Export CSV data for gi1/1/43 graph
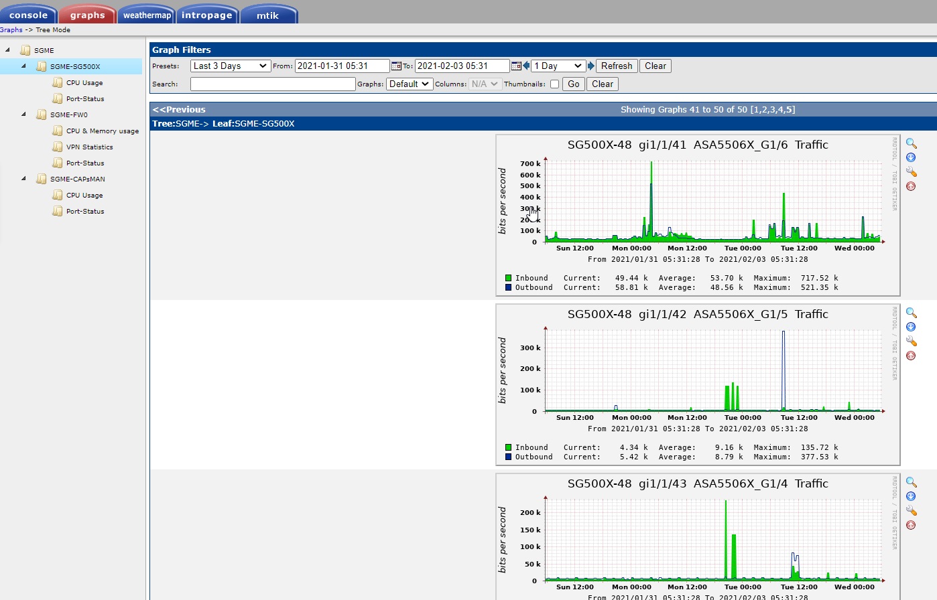 911,496
